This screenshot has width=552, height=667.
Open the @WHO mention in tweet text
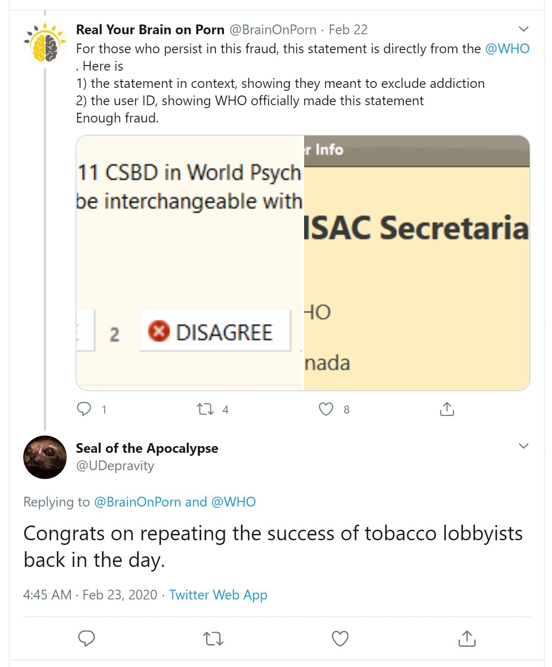pos(507,49)
